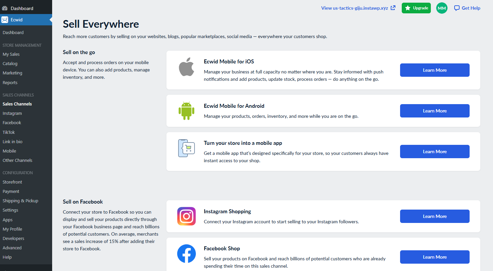Click Learn More for Ecwid Mobile iOS
The image size is (493, 271).
[435, 70]
